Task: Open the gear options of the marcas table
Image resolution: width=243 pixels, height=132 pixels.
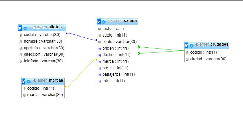Action: click(x=28, y=81)
